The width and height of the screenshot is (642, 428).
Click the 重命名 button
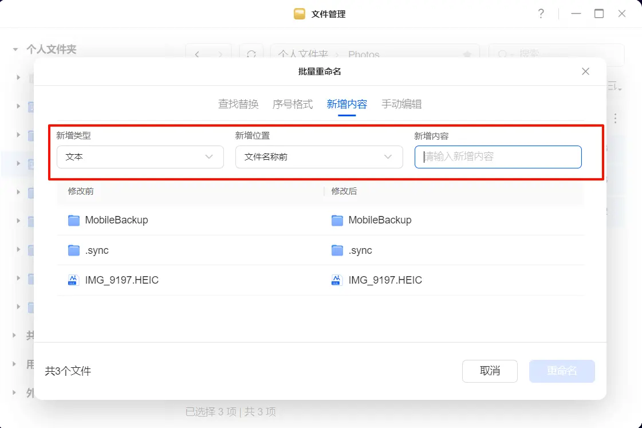click(562, 371)
